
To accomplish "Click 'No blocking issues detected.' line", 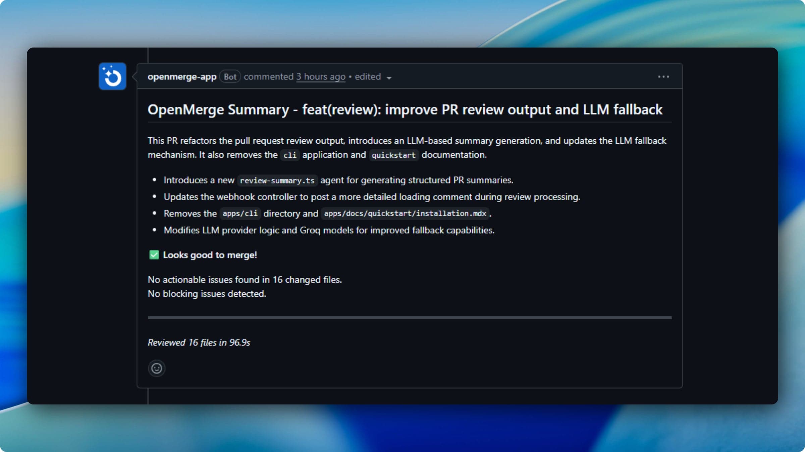I will [207, 294].
